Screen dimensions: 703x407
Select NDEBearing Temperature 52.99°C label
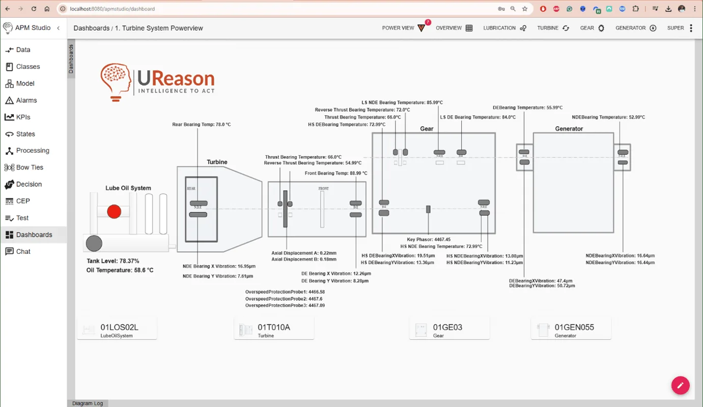(608, 118)
